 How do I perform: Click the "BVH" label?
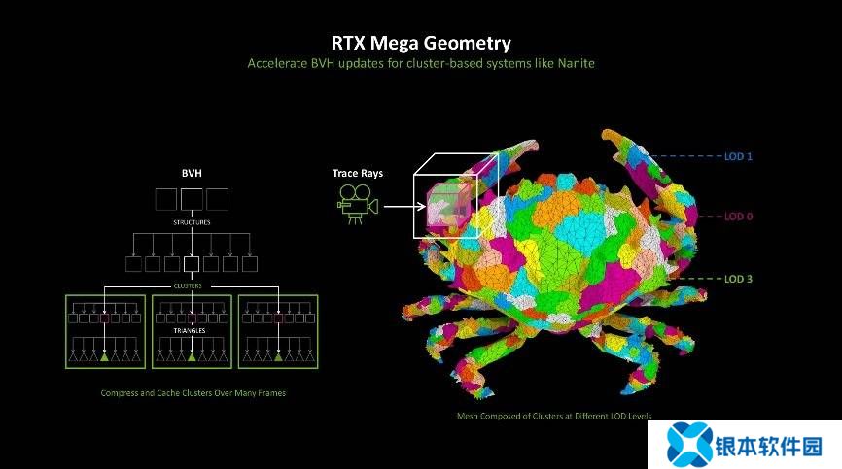(x=192, y=173)
